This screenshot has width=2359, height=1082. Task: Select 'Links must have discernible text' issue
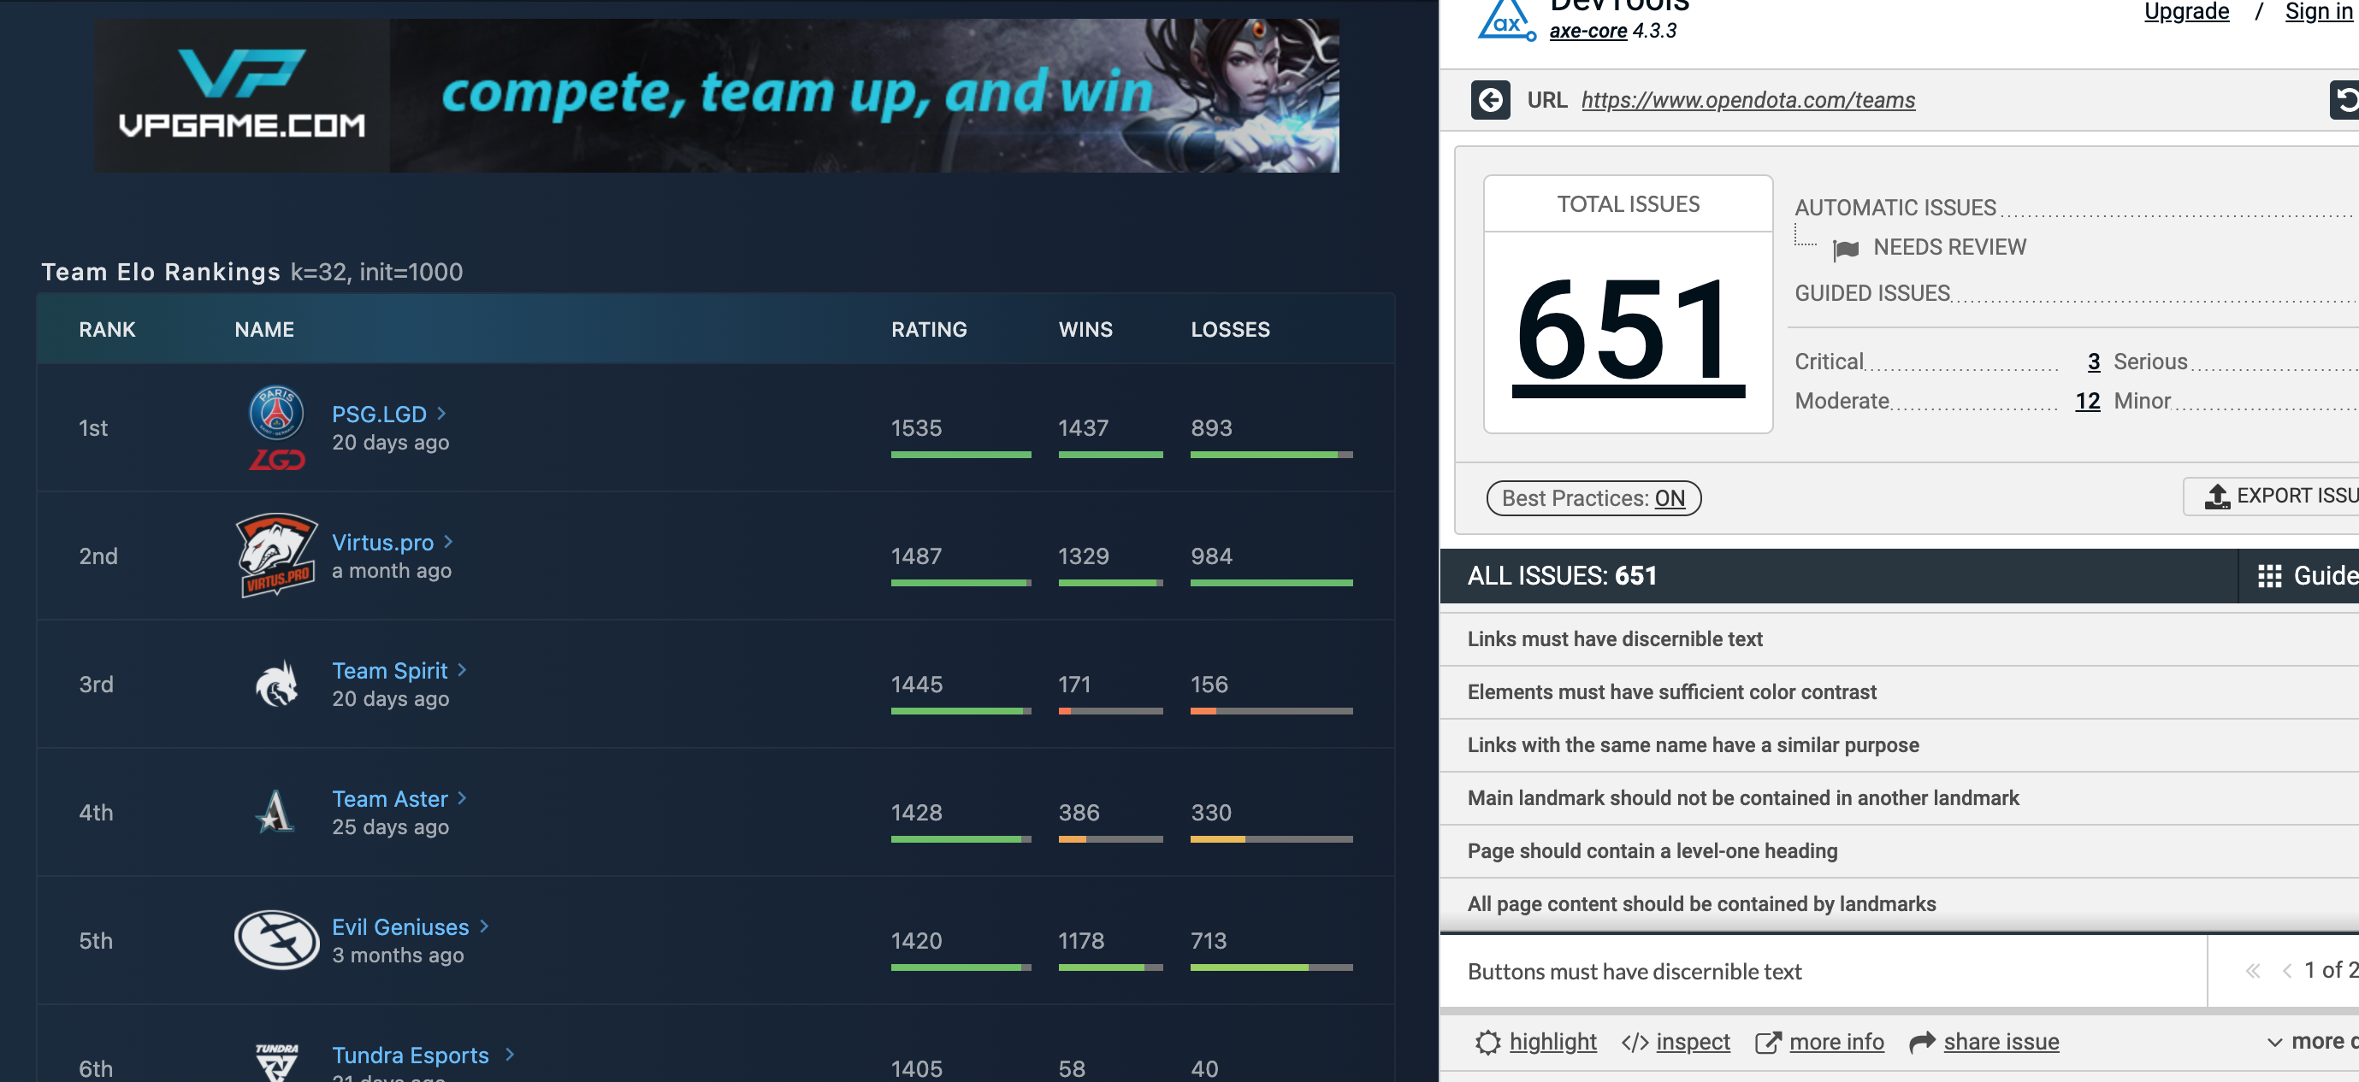(x=1615, y=639)
